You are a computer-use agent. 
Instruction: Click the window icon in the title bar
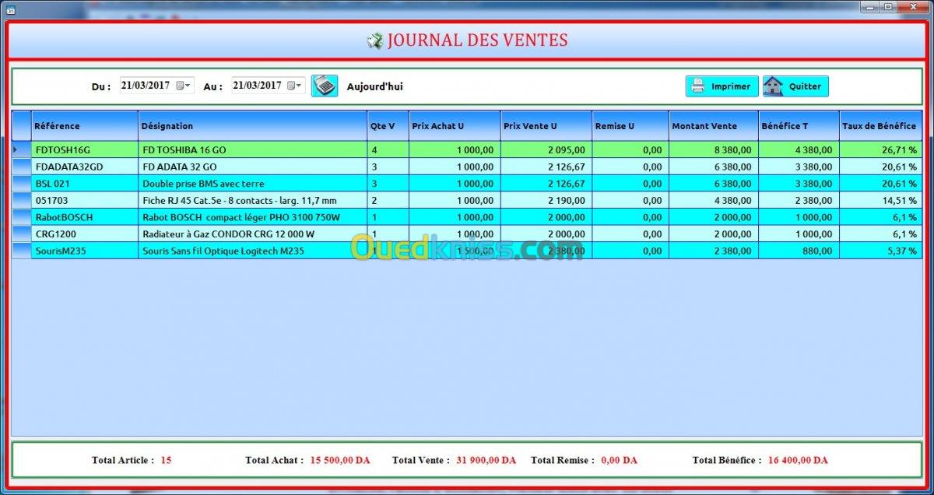[10, 8]
